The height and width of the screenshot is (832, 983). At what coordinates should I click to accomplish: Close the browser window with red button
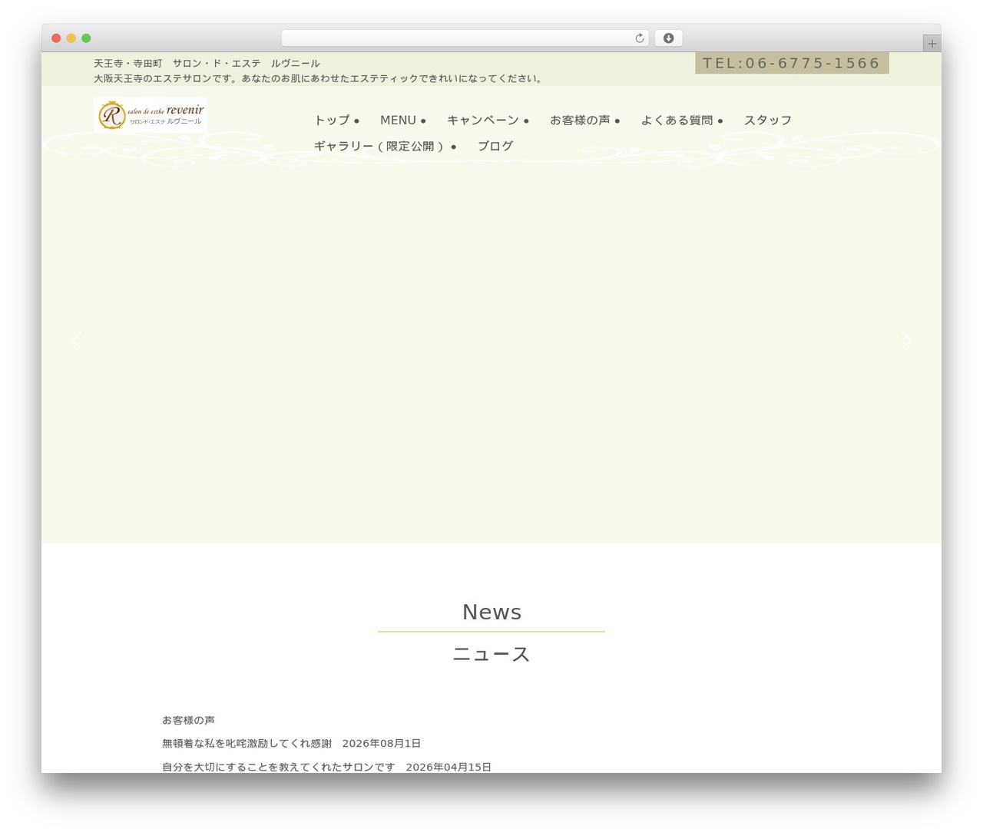[x=56, y=38]
